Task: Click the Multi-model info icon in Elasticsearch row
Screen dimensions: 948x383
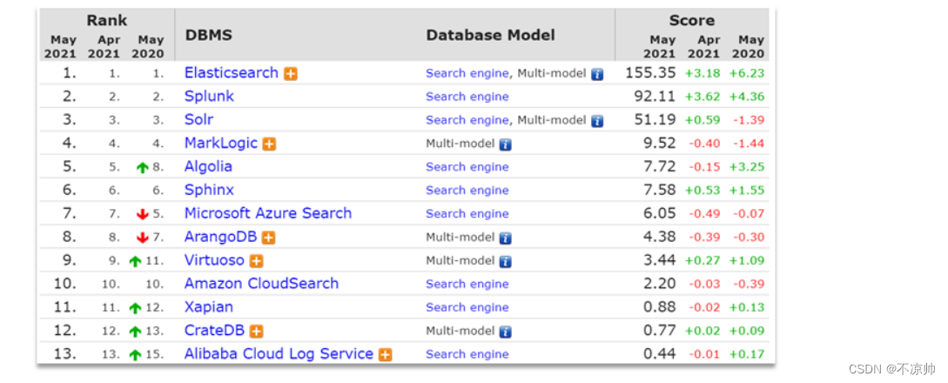Action: coord(597,74)
